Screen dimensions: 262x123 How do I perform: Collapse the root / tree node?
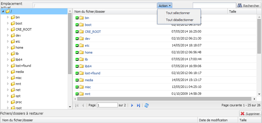tap(3, 11)
